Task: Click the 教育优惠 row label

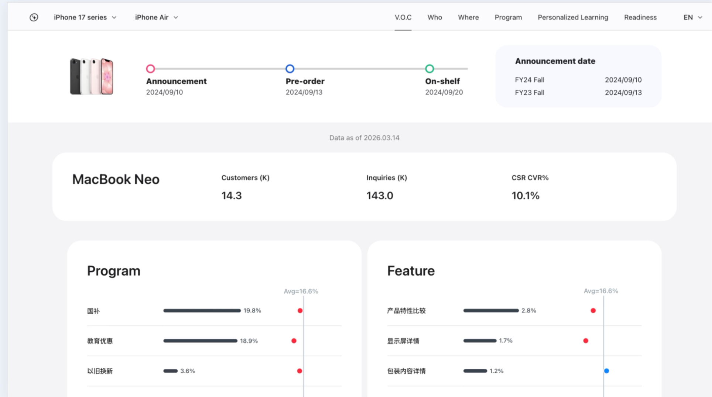Action: pyautogui.click(x=100, y=341)
